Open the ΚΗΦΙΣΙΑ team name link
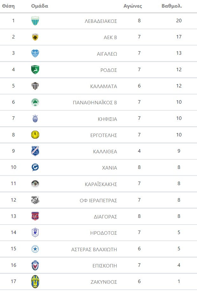197x291 pixels. click(107, 119)
